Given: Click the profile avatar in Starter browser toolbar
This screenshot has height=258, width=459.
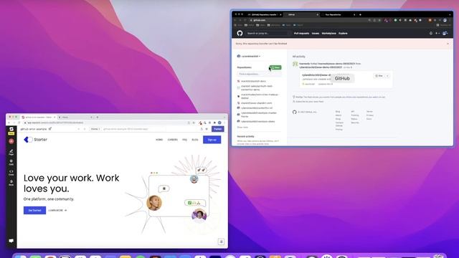Looking at the screenshot, I should 219,123.
